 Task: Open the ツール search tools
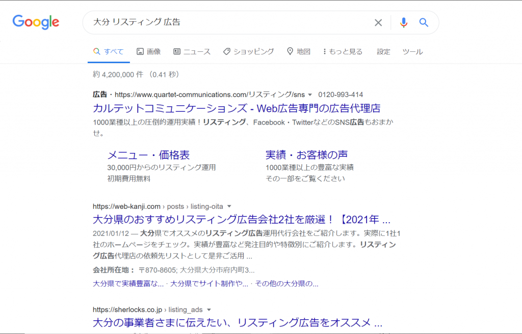coord(412,51)
